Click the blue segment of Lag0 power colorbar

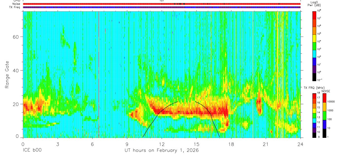pyautogui.click(x=314, y=61)
